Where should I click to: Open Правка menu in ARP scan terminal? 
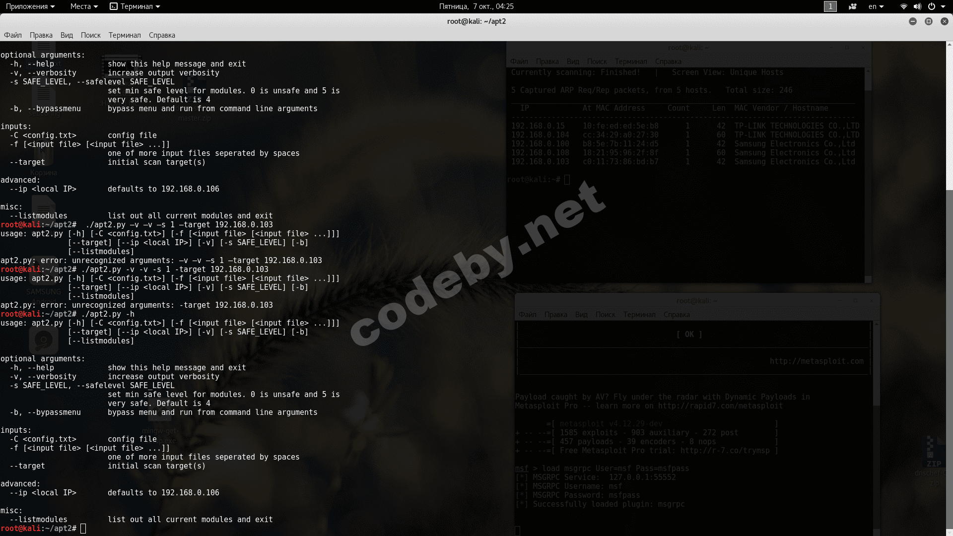pyautogui.click(x=547, y=62)
